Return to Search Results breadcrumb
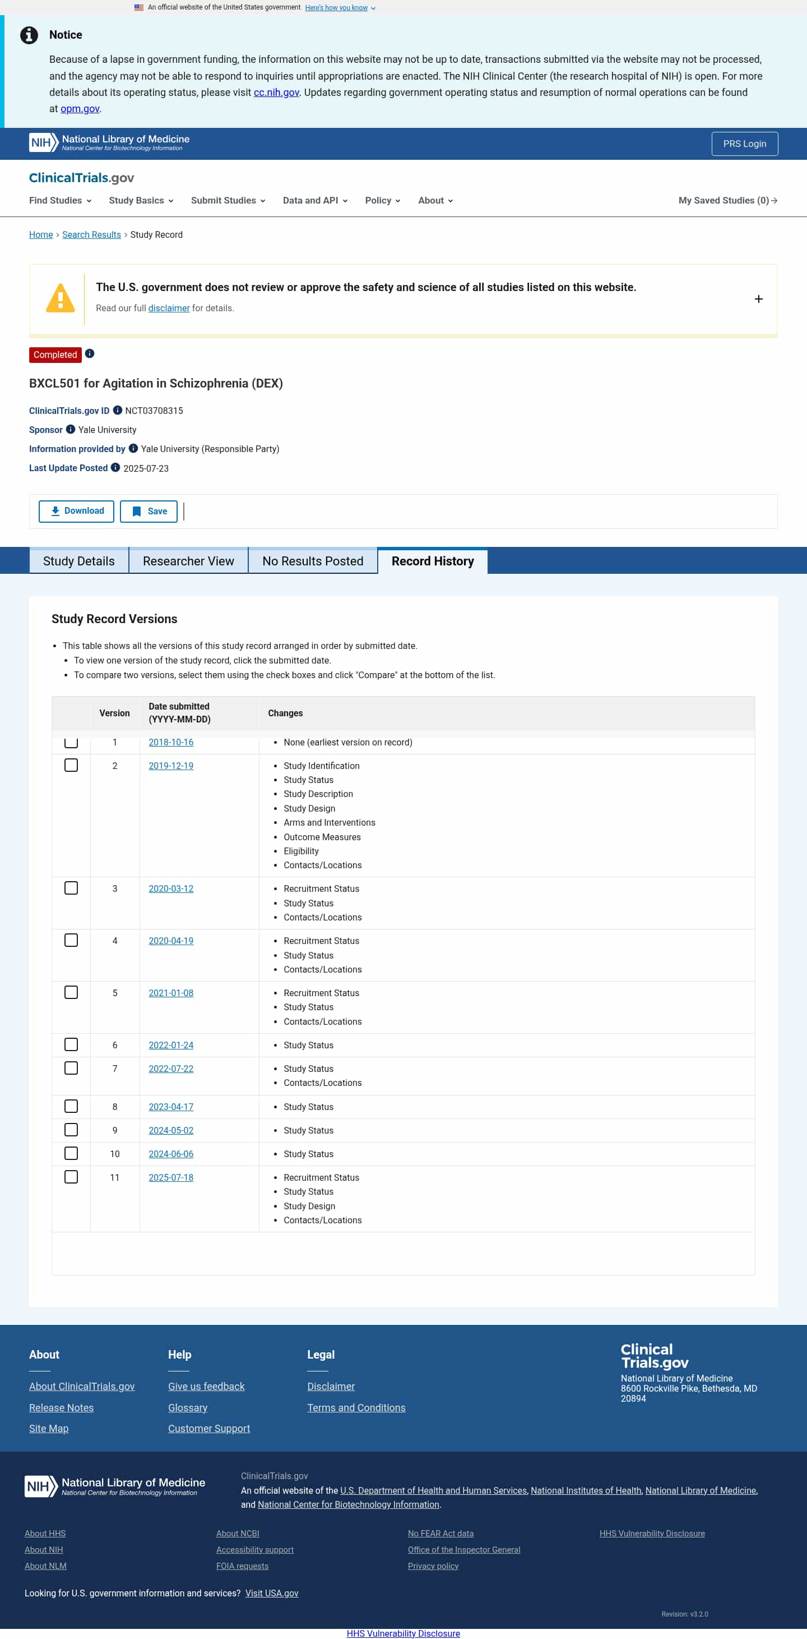Screen dimensions: 807x1639 [91, 235]
